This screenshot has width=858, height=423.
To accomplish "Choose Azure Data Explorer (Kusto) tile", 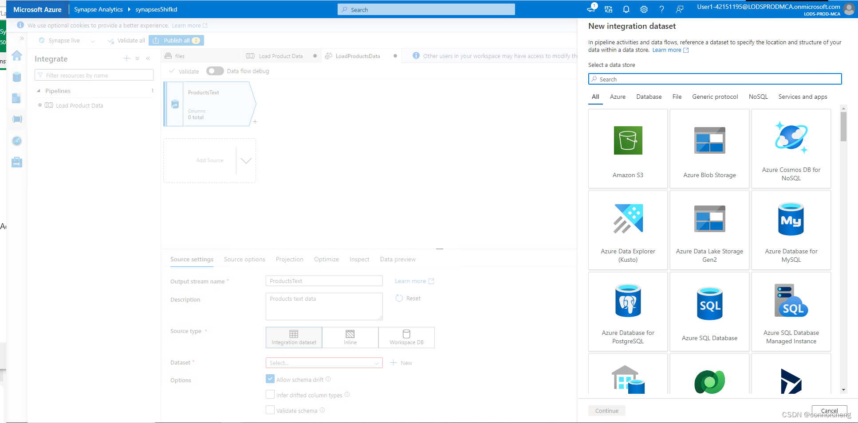I will coord(628,230).
